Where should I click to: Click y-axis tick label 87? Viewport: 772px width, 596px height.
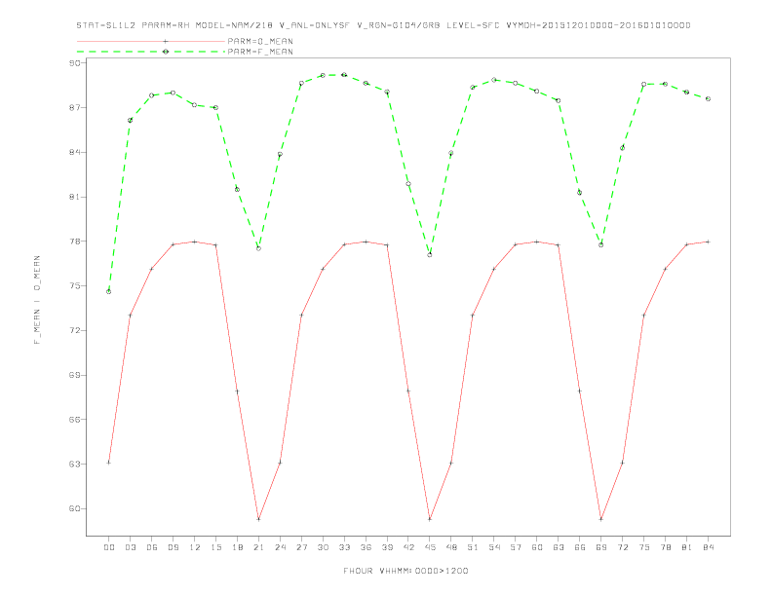pos(75,108)
